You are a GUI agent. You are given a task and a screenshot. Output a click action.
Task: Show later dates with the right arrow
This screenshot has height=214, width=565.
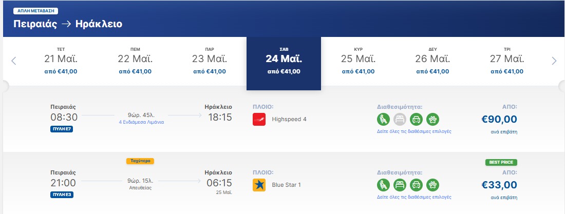coord(554,61)
